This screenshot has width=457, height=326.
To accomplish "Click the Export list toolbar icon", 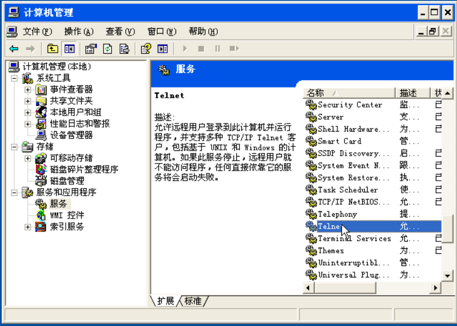I will (x=125, y=49).
